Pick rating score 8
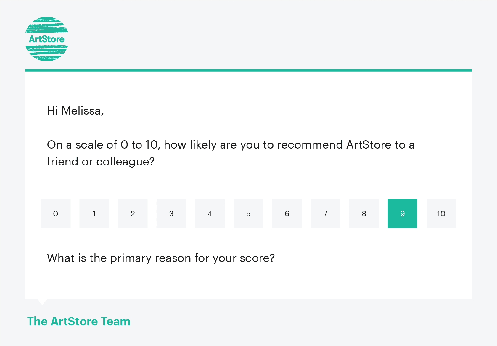This screenshot has height=346, width=497. click(364, 213)
